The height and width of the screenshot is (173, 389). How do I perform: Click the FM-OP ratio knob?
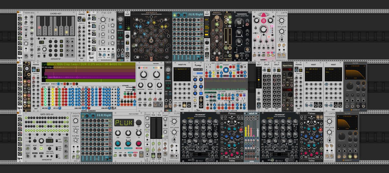[103, 19]
